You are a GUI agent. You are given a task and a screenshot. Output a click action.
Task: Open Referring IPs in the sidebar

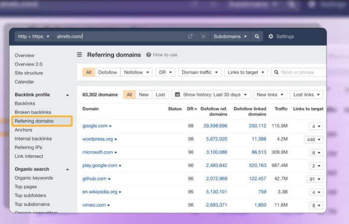28,147
